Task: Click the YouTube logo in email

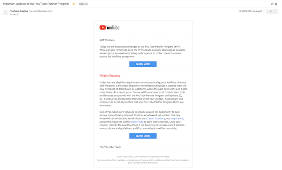Action: pos(109,27)
